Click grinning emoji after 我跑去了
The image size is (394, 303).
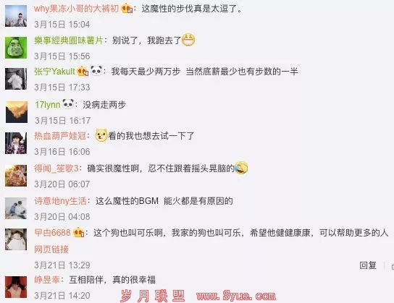click(x=188, y=40)
